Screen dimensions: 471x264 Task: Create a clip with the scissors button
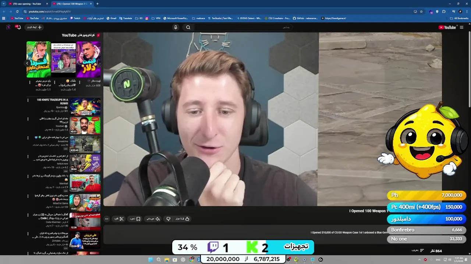tap(118, 219)
